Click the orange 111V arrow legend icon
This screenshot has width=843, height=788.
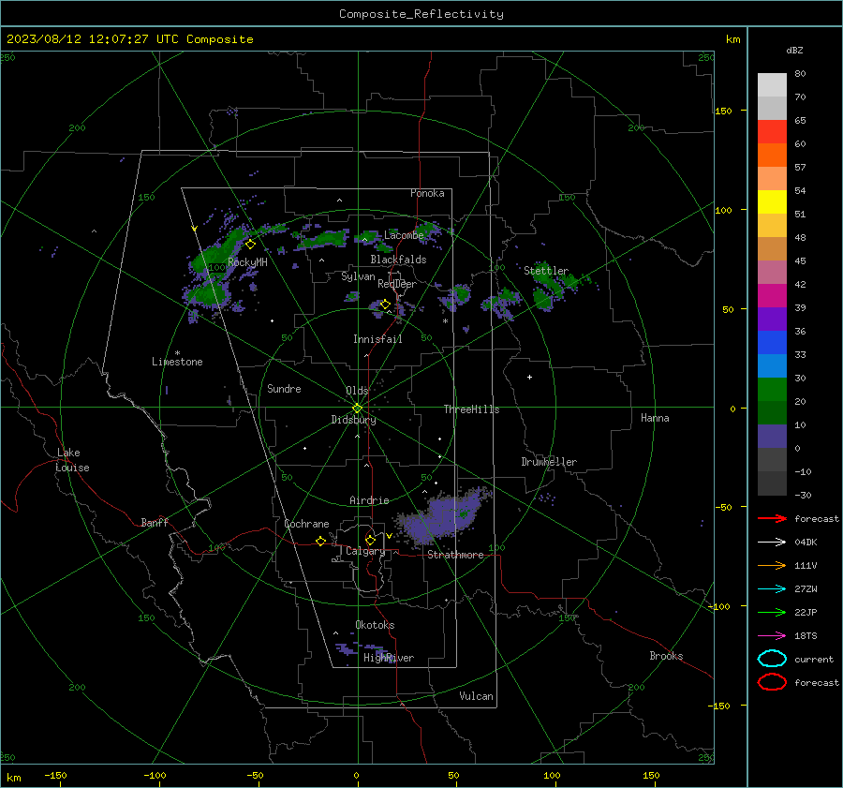click(772, 565)
